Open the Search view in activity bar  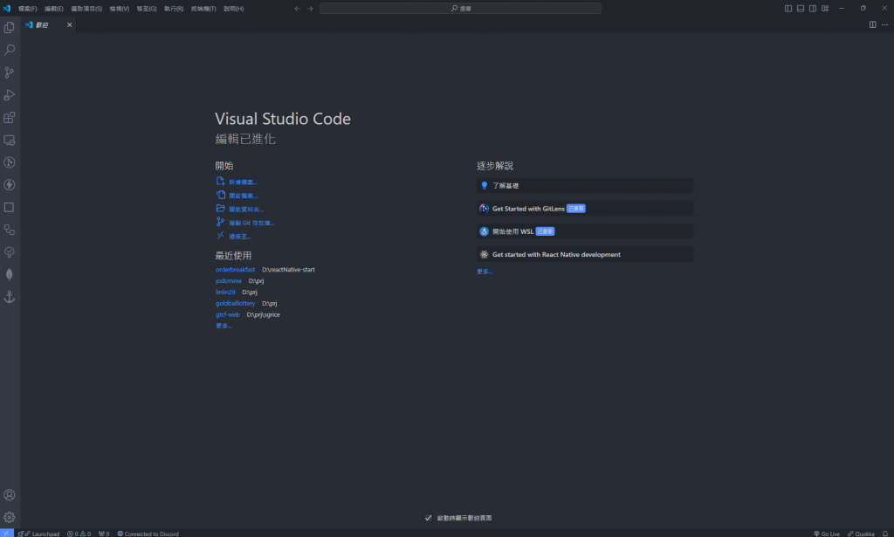9,50
